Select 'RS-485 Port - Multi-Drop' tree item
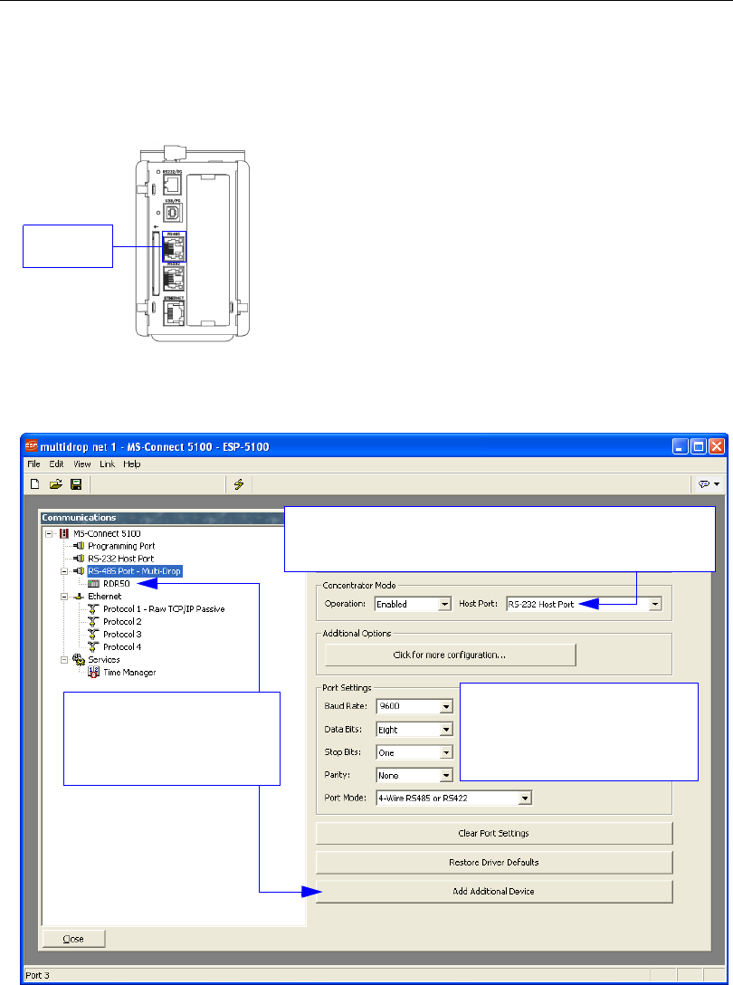The width and height of the screenshot is (733, 985). (135, 571)
